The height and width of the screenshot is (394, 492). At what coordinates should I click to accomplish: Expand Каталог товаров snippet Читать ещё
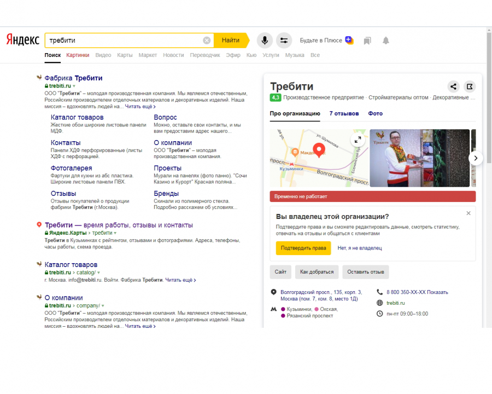[180, 280]
